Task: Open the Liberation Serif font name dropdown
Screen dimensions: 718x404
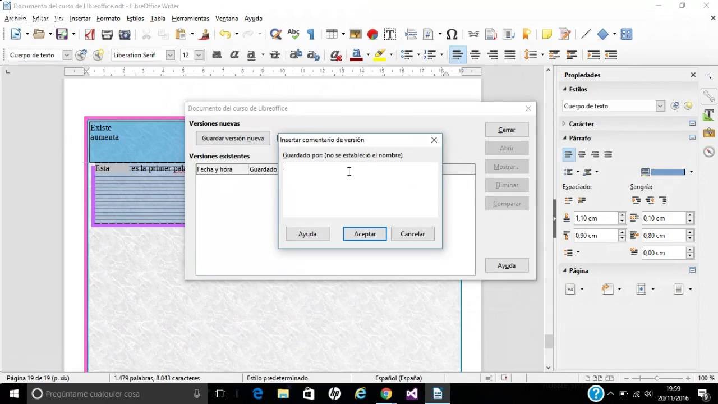Action: point(171,55)
